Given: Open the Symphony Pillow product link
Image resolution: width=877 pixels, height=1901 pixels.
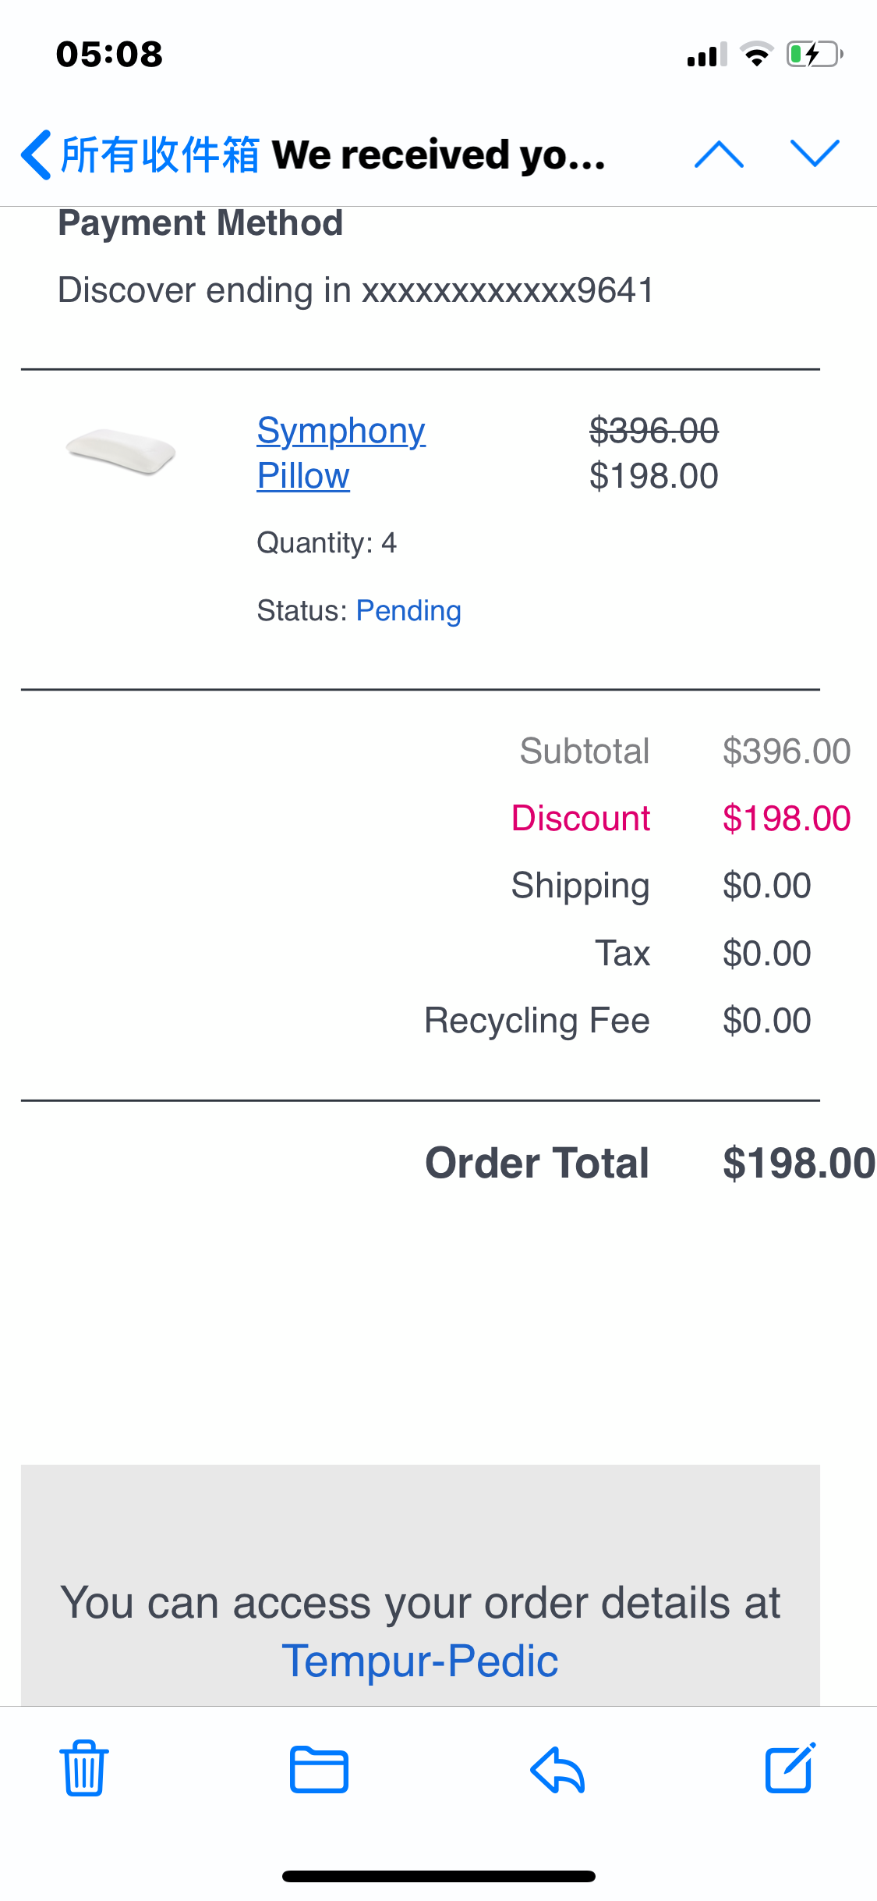Looking at the screenshot, I should [x=341, y=453].
